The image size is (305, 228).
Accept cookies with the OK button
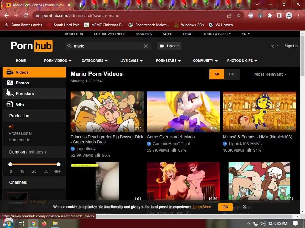225,207
